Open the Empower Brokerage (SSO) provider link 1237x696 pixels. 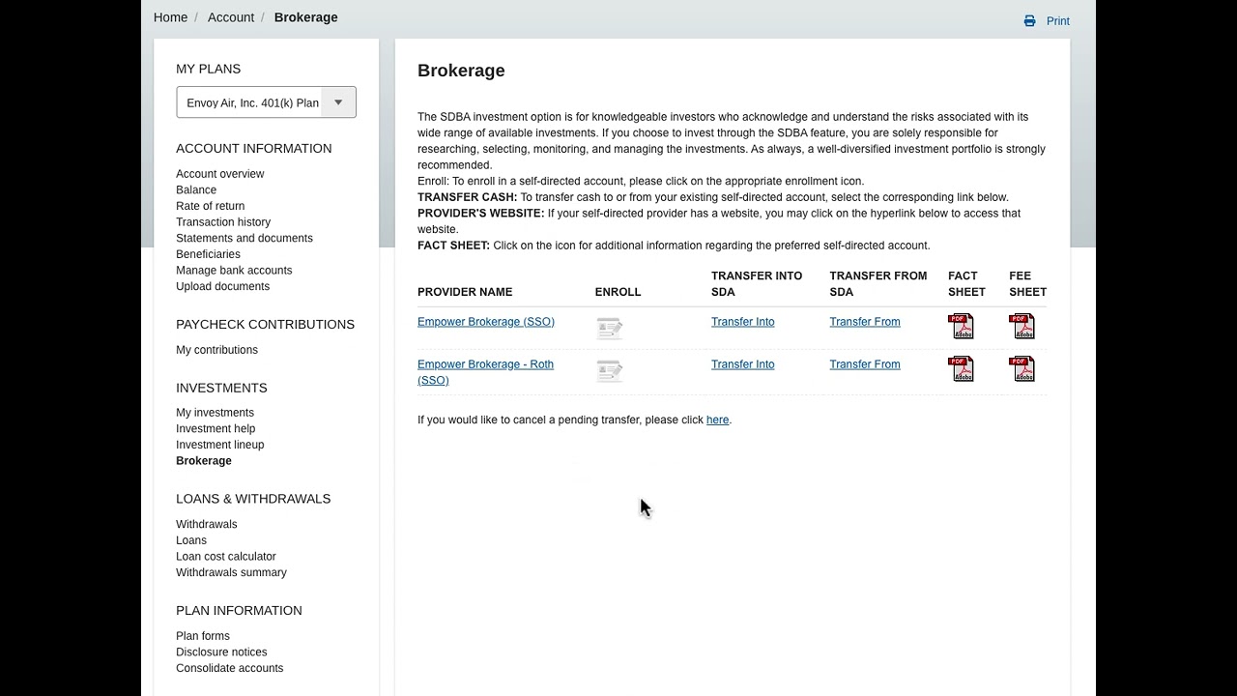[x=486, y=322]
